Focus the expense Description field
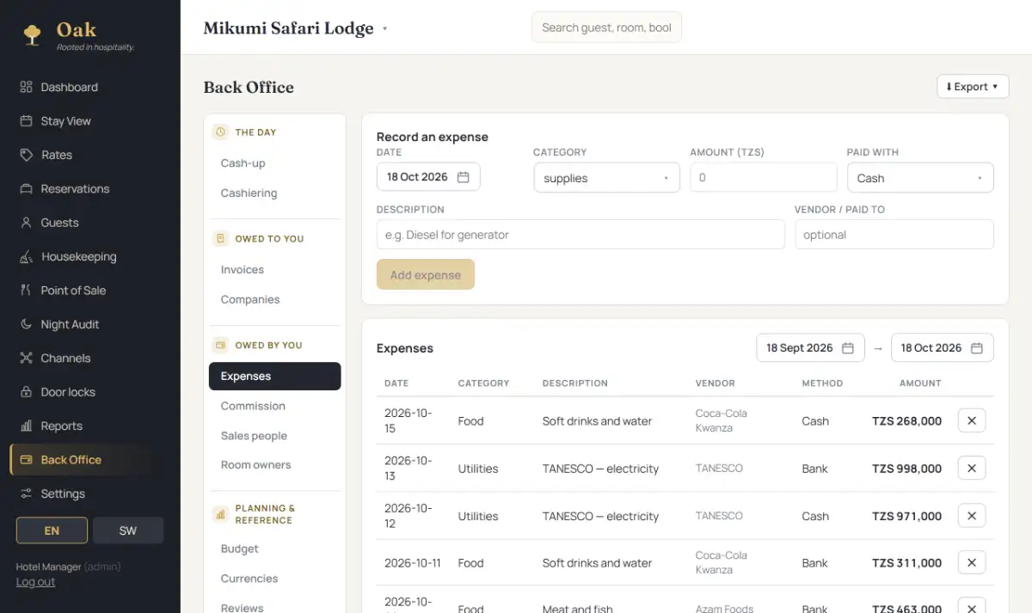 [x=580, y=235]
